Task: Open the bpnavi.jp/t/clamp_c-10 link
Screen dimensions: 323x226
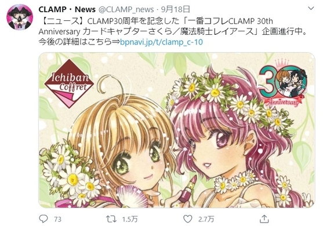Action: click(x=161, y=42)
